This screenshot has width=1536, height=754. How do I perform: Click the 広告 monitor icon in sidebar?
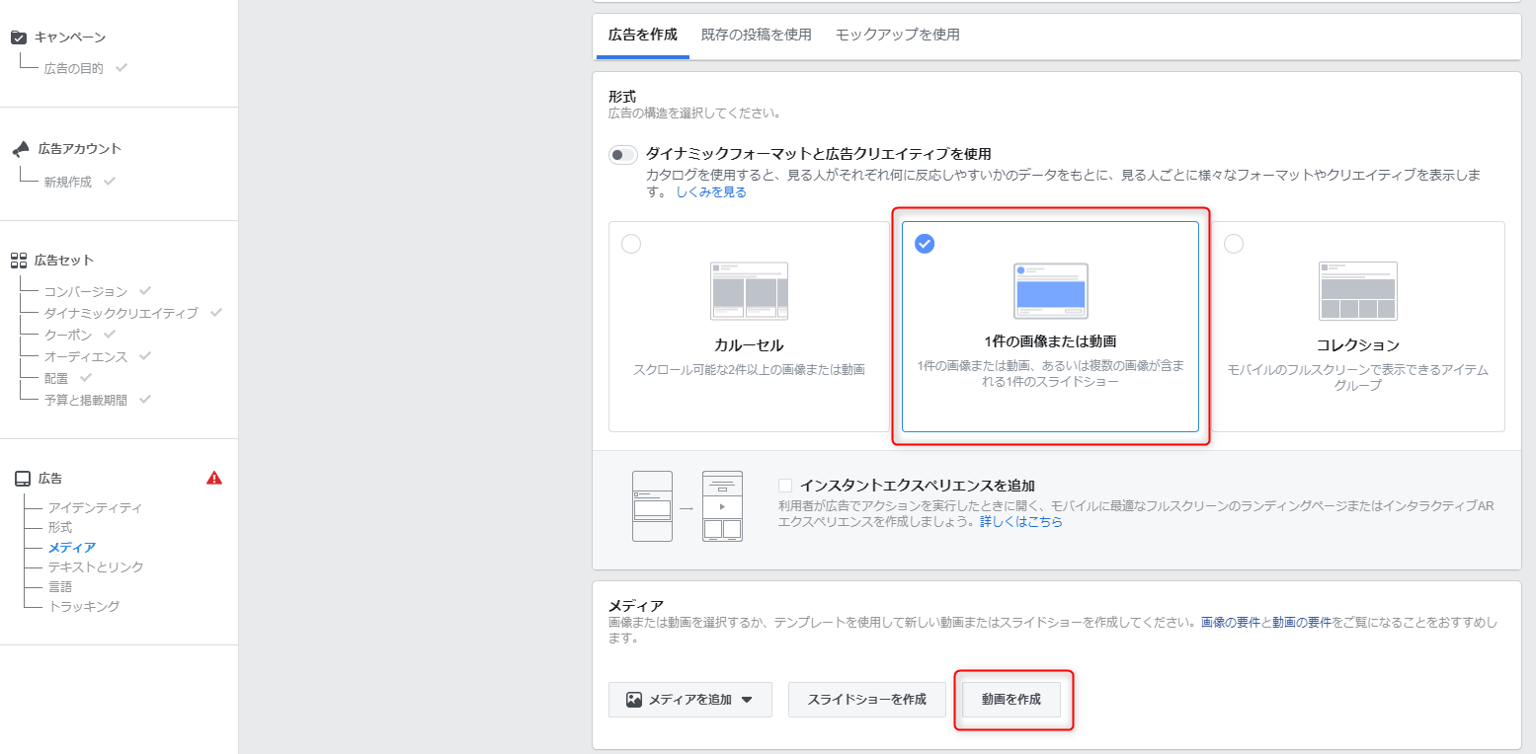click(22, 479)
